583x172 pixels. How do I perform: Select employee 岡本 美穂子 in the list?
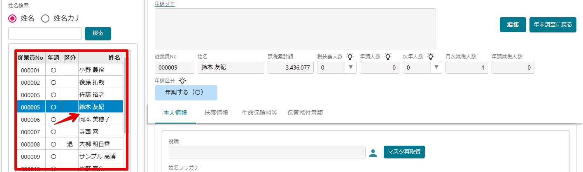(70, 119)
